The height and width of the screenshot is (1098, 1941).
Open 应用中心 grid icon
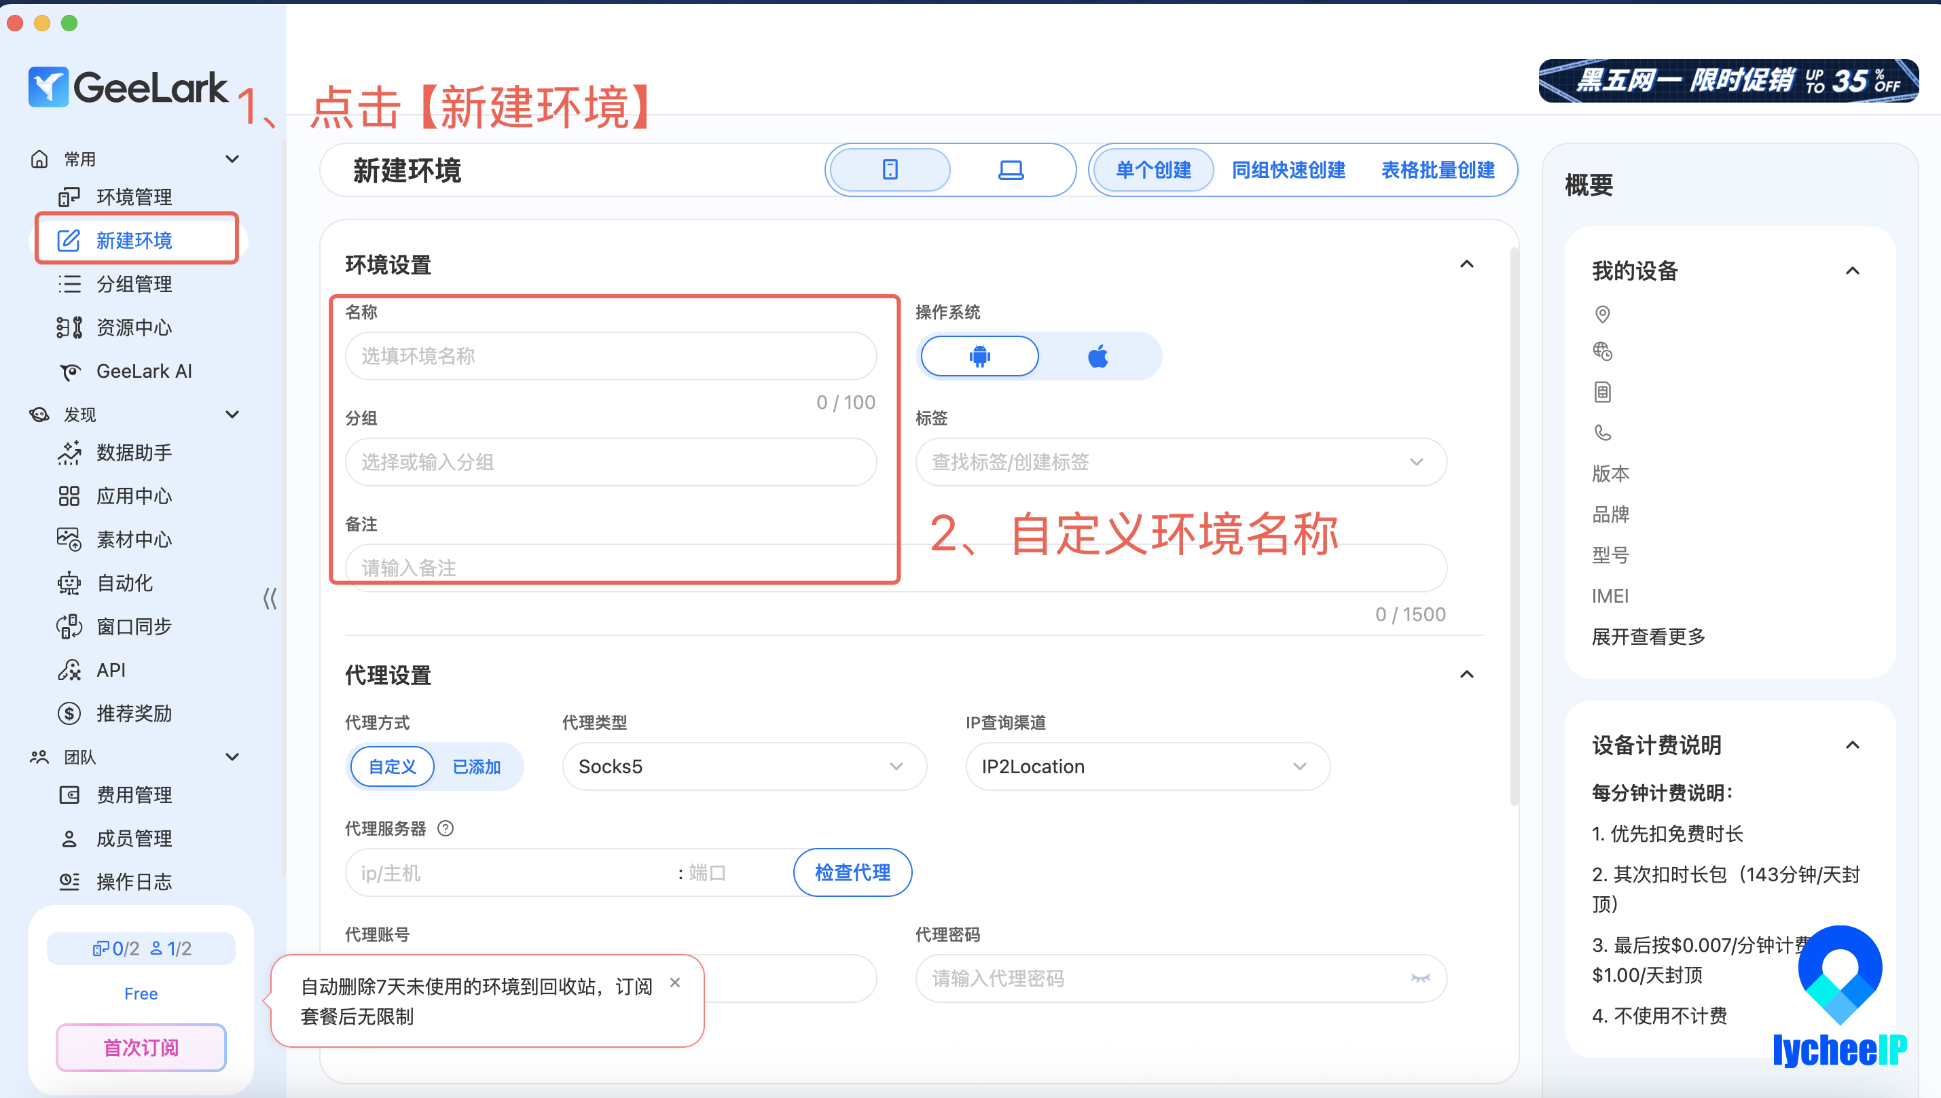tap(69, 496)
